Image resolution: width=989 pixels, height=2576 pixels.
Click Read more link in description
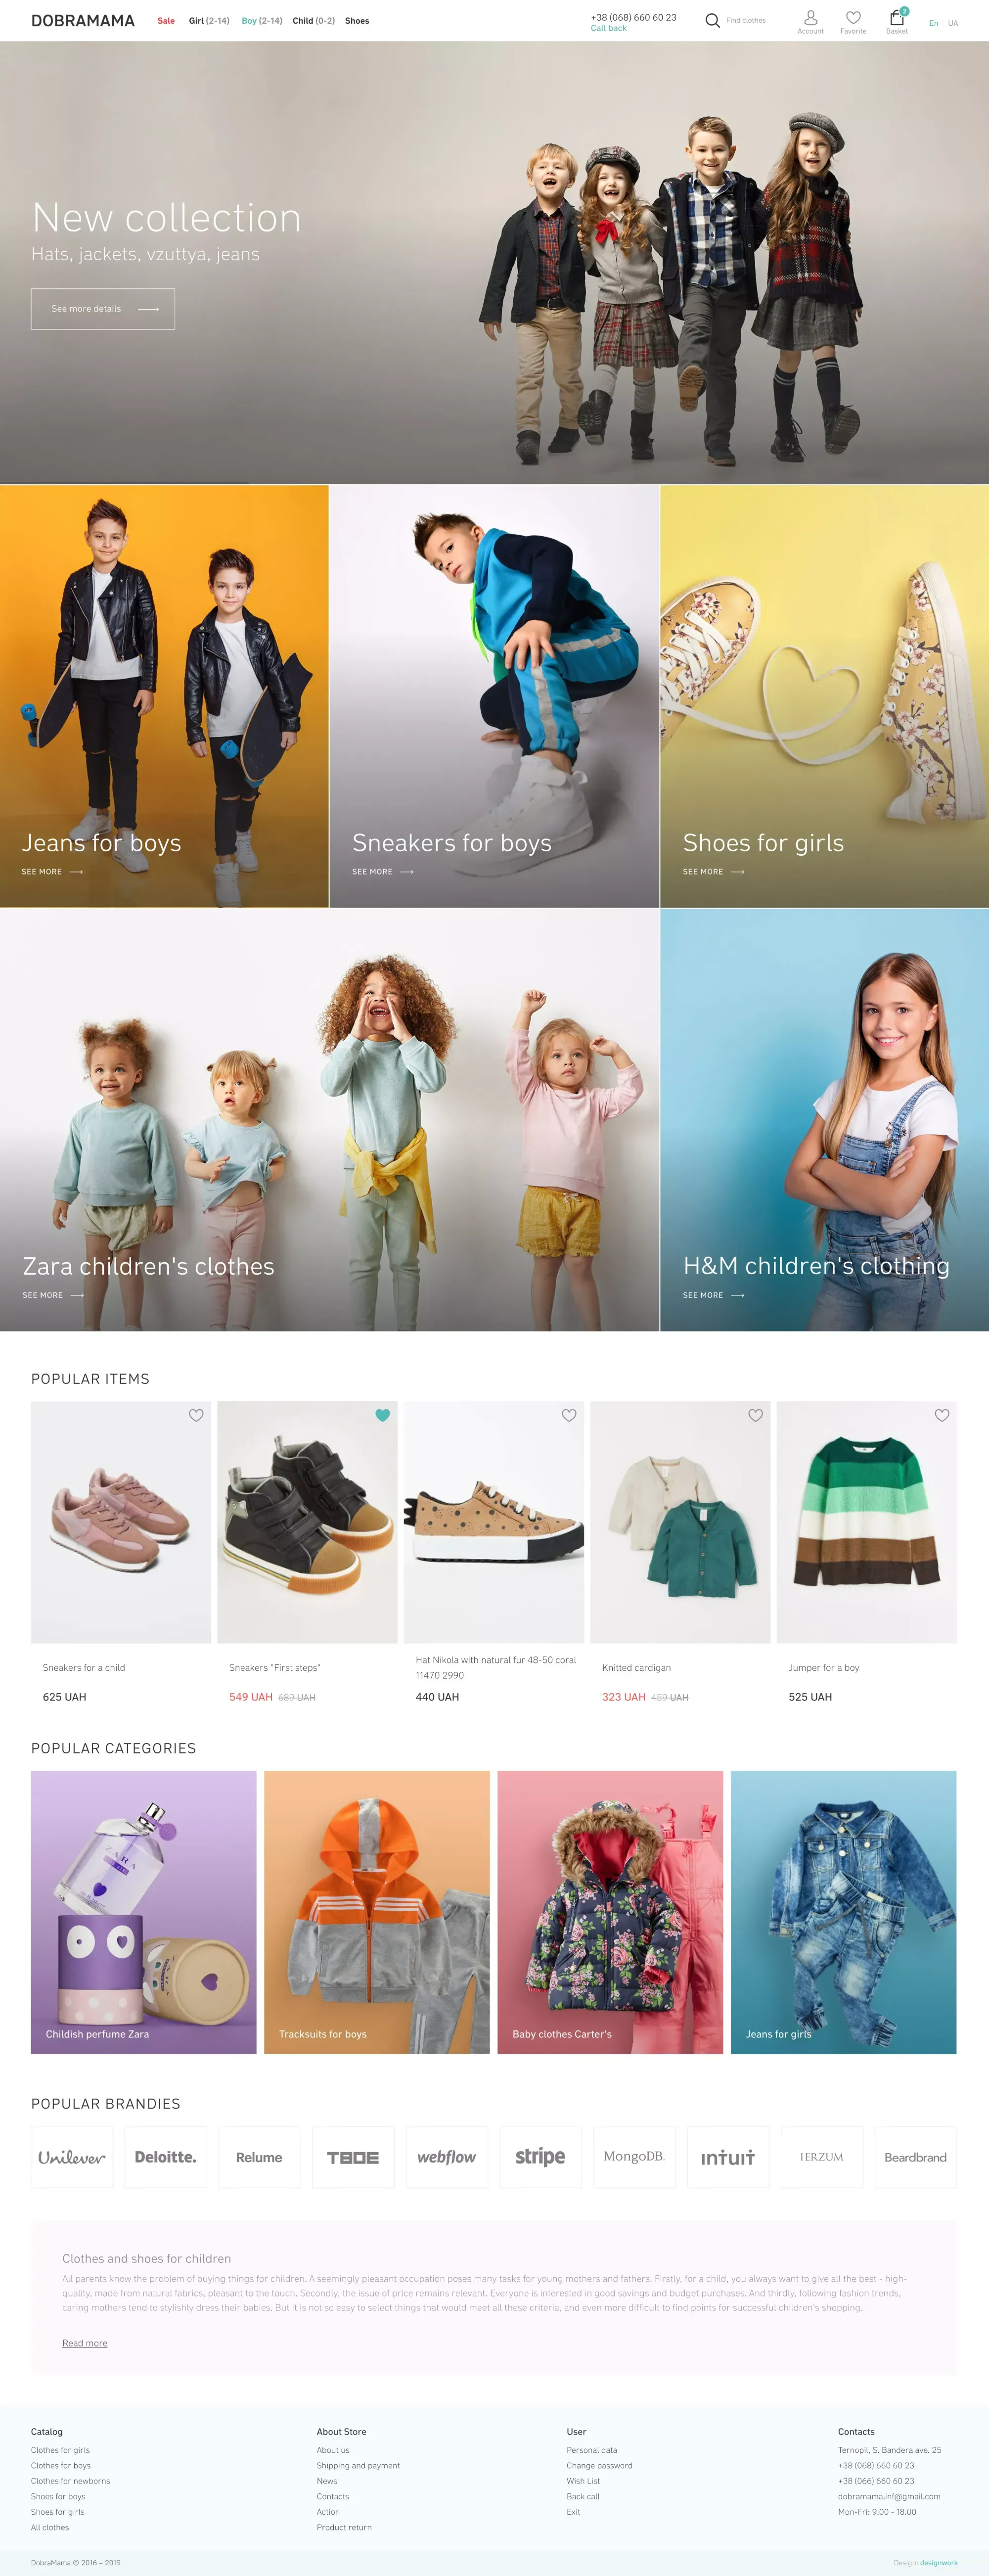pyautogui.click(x=85, y=2343)
